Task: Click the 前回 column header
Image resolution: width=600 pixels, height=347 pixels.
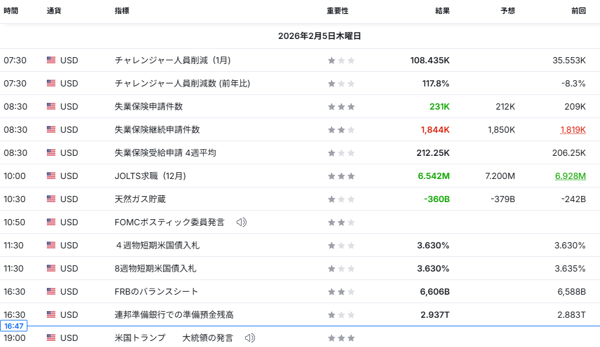Action: coord(578,11)
